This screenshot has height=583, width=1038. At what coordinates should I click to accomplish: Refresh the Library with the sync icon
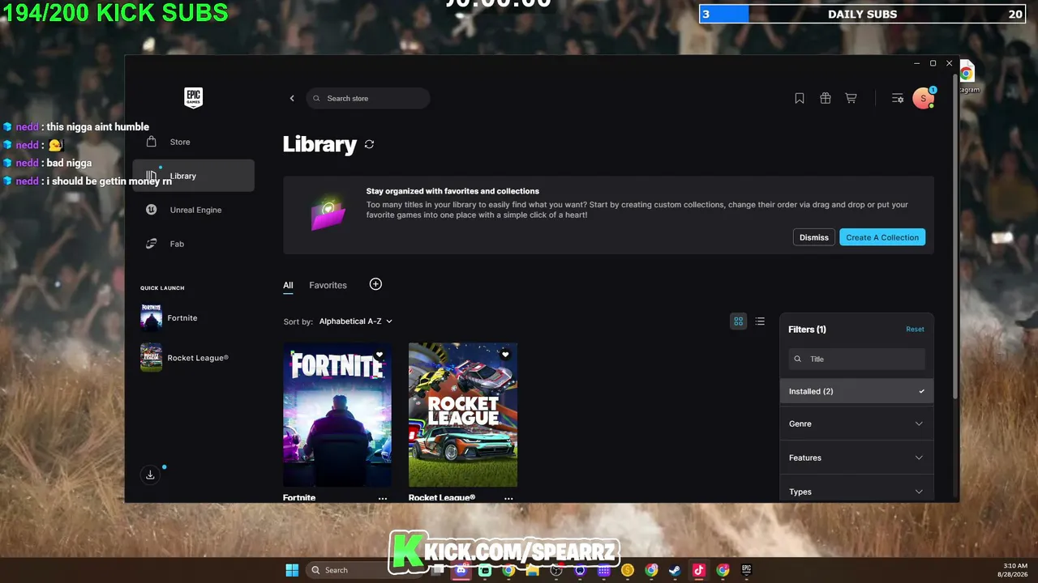pos(369,144)
